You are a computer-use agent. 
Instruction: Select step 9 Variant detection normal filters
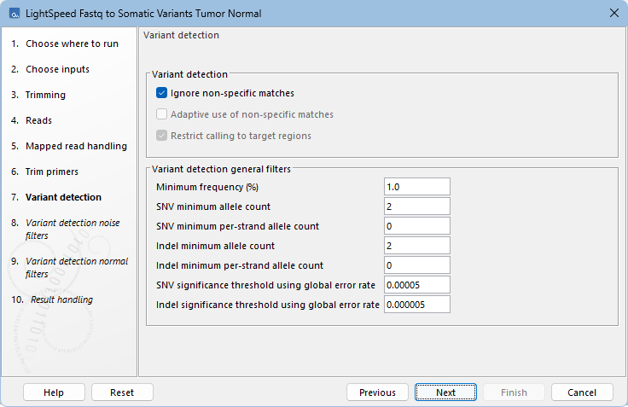[70, 268]
